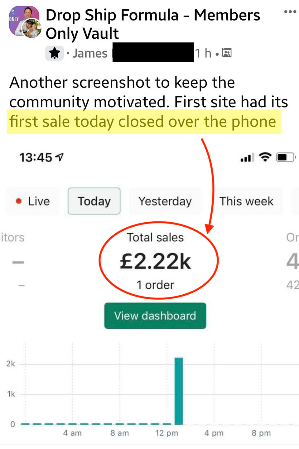The width and height of the screenshot is (299, 449).
Task: Open the three-dot post options menu
Action: [x=290, y=12]
